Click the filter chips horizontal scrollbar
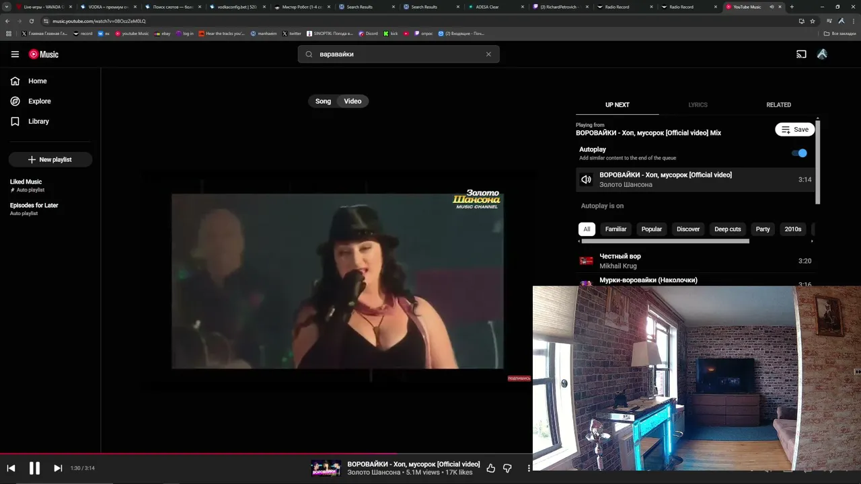This screenshot has width=861, height=484. click(x=665, y=241)
